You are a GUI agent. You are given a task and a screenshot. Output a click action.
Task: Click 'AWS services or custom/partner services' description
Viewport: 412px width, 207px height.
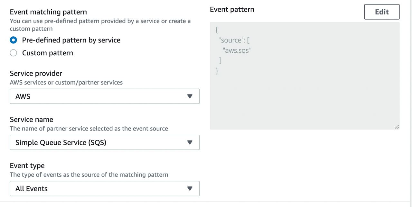click(66, 82)
